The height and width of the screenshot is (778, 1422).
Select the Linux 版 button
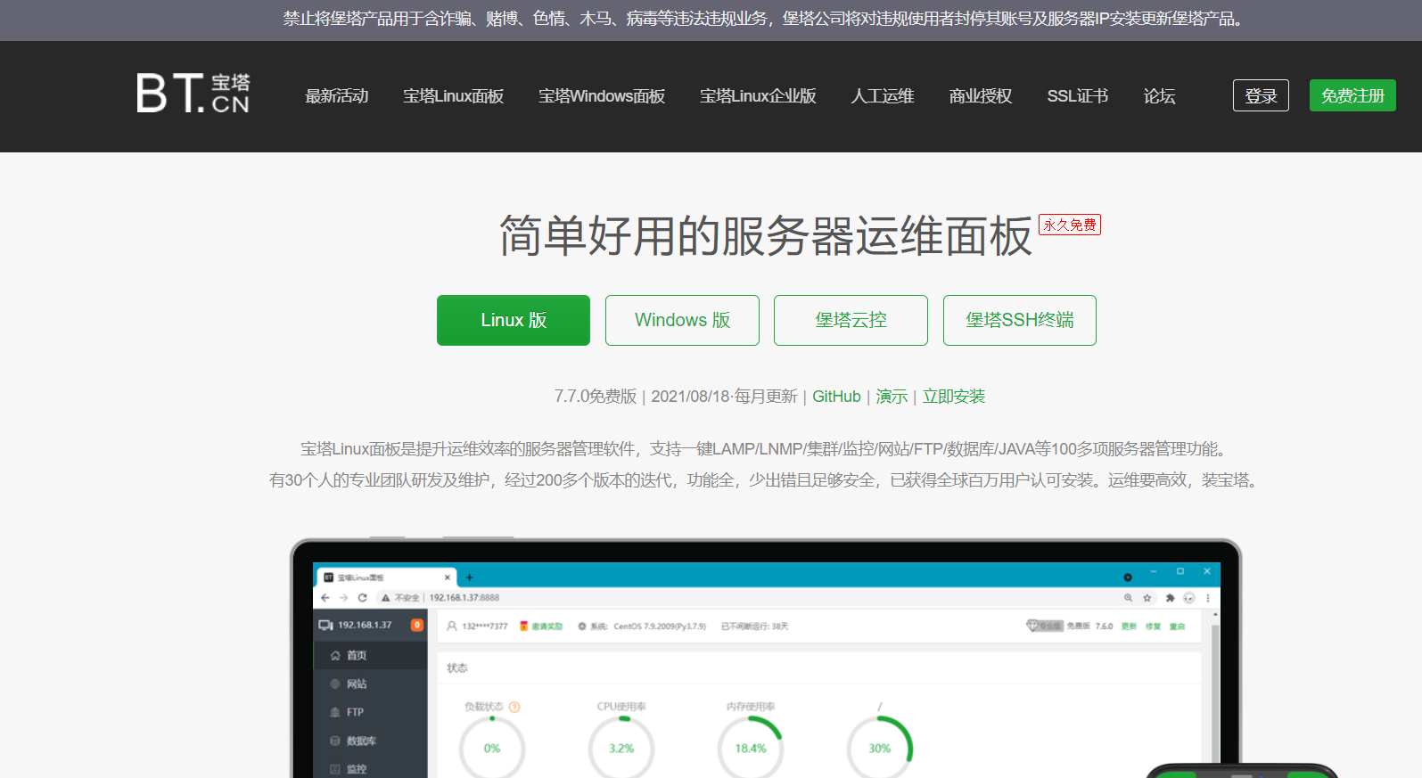(514, 320)
